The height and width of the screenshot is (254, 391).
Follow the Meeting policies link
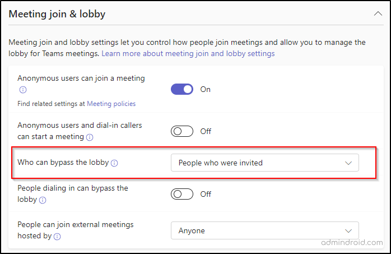point(111,104)
